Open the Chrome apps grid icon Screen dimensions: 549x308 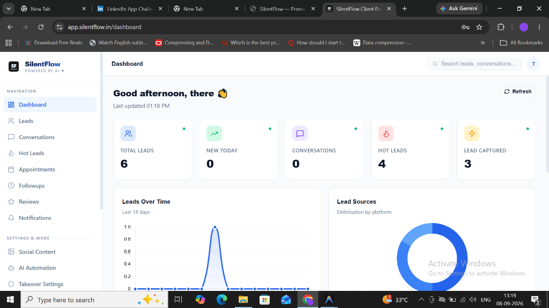click(x=9, y=43)
